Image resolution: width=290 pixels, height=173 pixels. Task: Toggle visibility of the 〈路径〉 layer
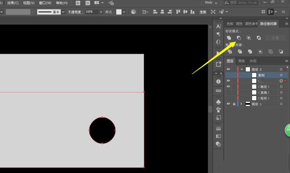[x=228, y=86]
